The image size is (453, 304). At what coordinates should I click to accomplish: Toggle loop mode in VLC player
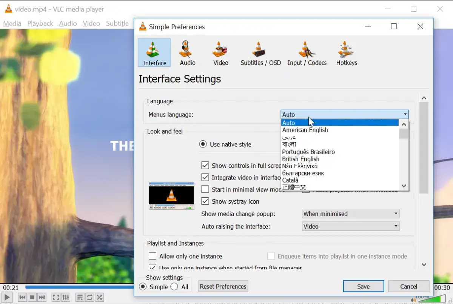click(x=89, y=297)
